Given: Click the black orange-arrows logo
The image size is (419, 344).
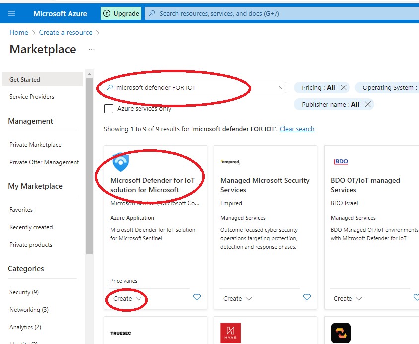Looking at the screenshot, I should click(341, 333).
